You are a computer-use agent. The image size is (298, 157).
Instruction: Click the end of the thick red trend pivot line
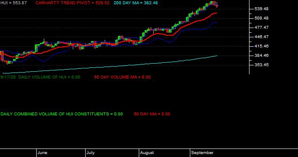(x=216, y=13)
